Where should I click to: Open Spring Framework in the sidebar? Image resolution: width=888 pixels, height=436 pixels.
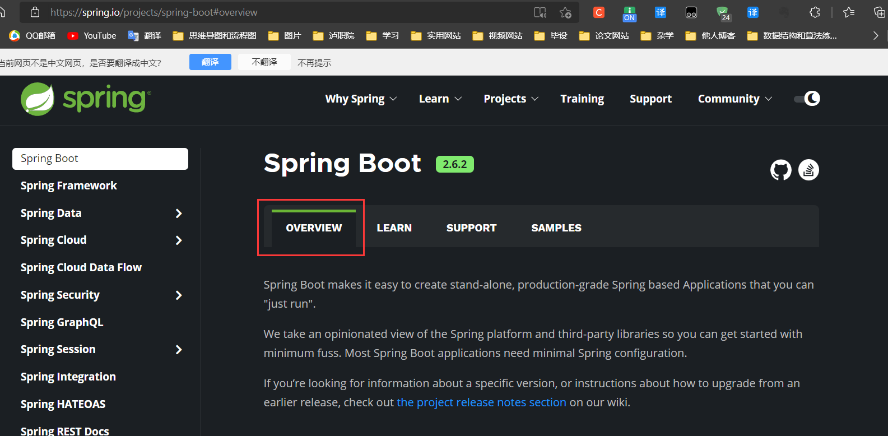(69, 185)
